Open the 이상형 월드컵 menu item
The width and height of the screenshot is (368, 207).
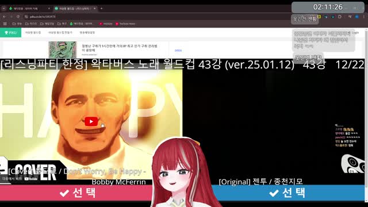click(33, 33)
